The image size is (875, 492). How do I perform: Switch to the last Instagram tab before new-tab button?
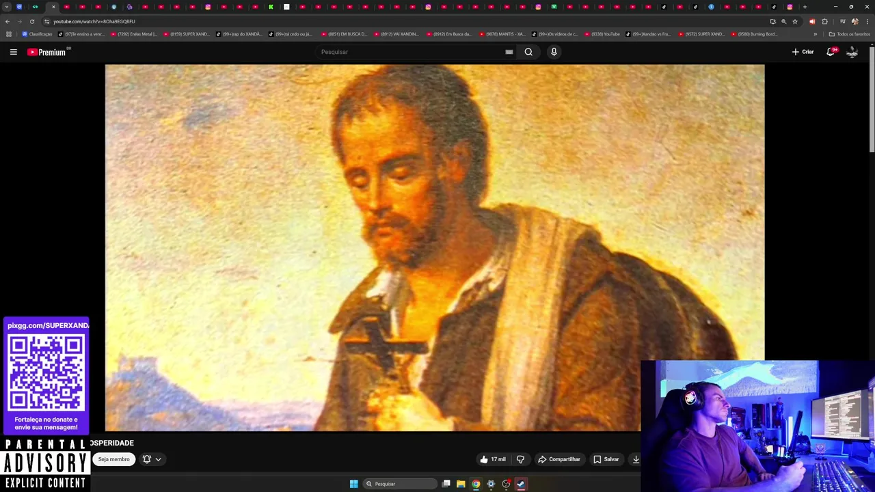coord(790,7)
